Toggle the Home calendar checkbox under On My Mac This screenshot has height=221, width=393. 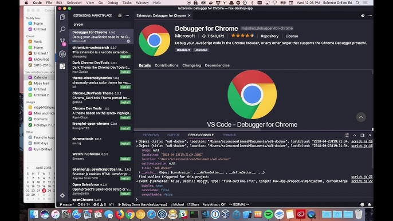(x=30, y=23)
